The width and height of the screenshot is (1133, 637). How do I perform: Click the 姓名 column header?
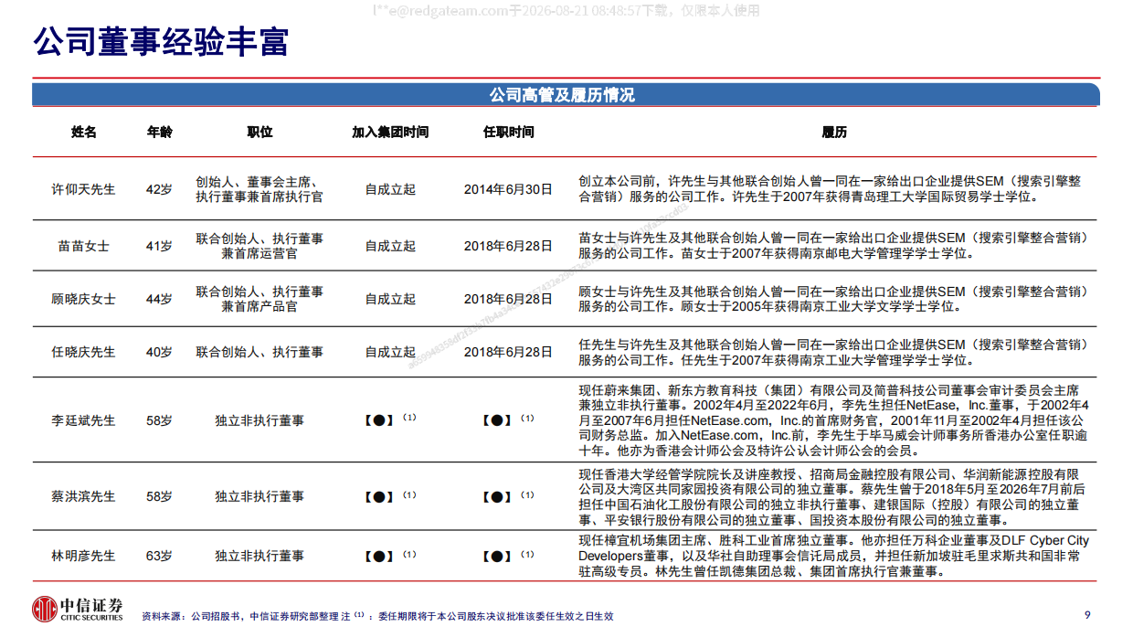point(84,133)
